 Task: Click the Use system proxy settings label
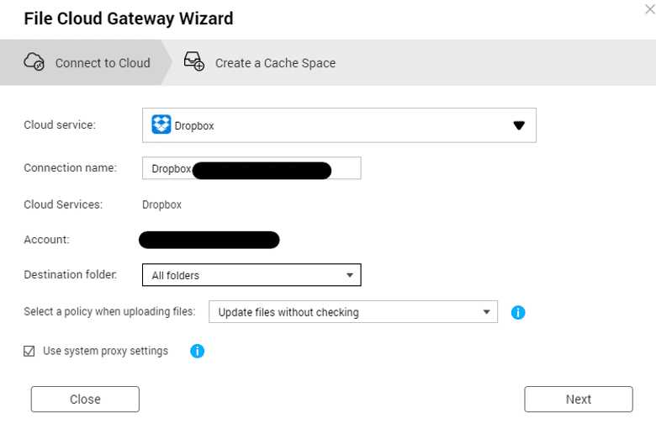pyautogui.click(x=105, y=351)
